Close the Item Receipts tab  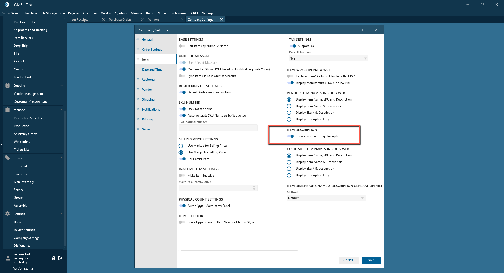pyautogui.click(x=103, y=20)
